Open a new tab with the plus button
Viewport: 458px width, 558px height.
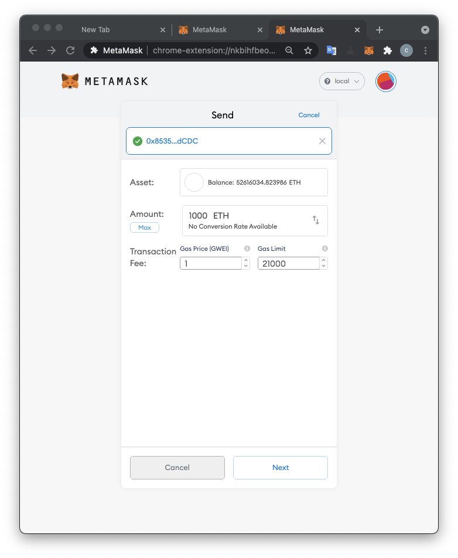click(x=380, y=30)
